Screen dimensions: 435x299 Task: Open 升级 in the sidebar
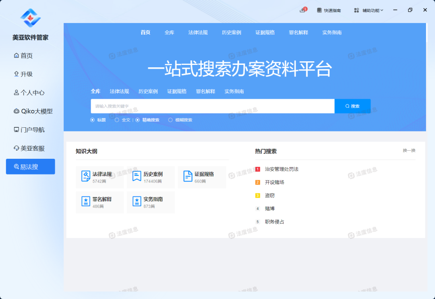pos(23,74)
